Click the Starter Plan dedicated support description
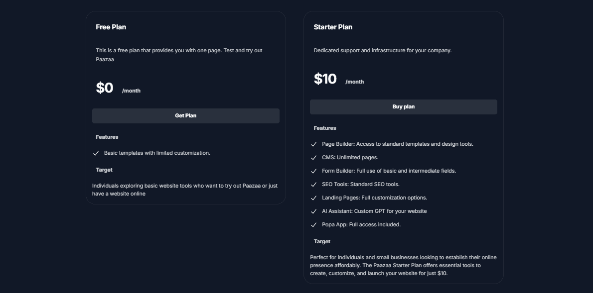The height and width of the screenshot is (293, 593). click(383, 51)
